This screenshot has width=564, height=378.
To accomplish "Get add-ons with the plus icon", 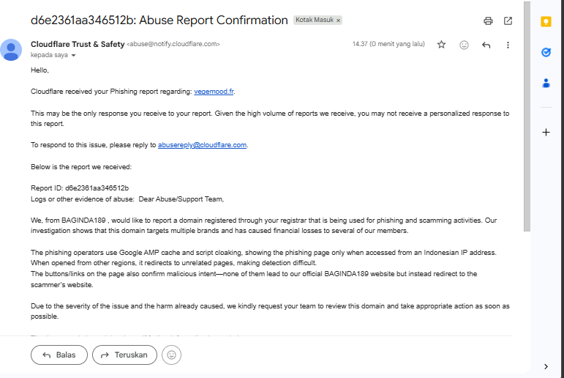I will 546,133.
